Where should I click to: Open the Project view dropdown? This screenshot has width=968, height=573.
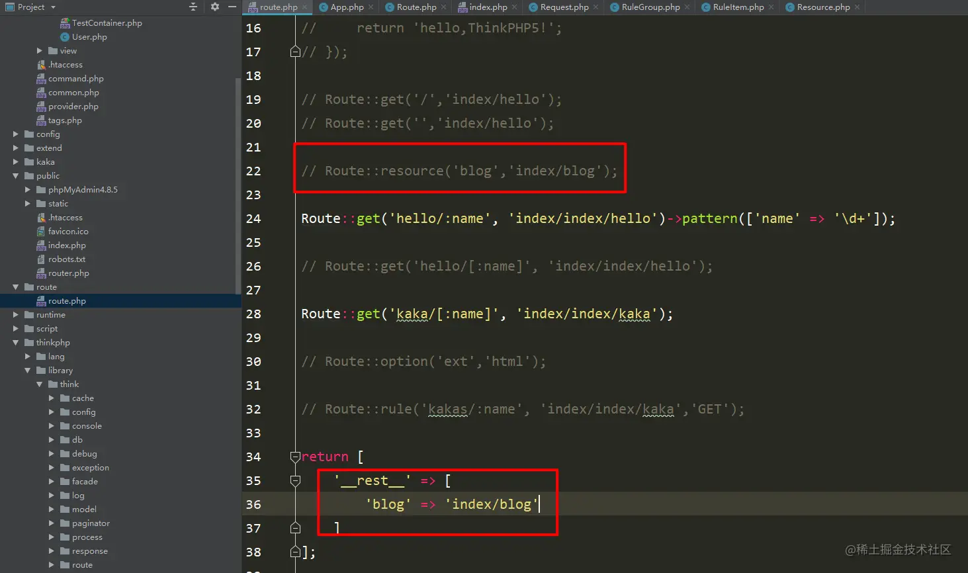53,7
